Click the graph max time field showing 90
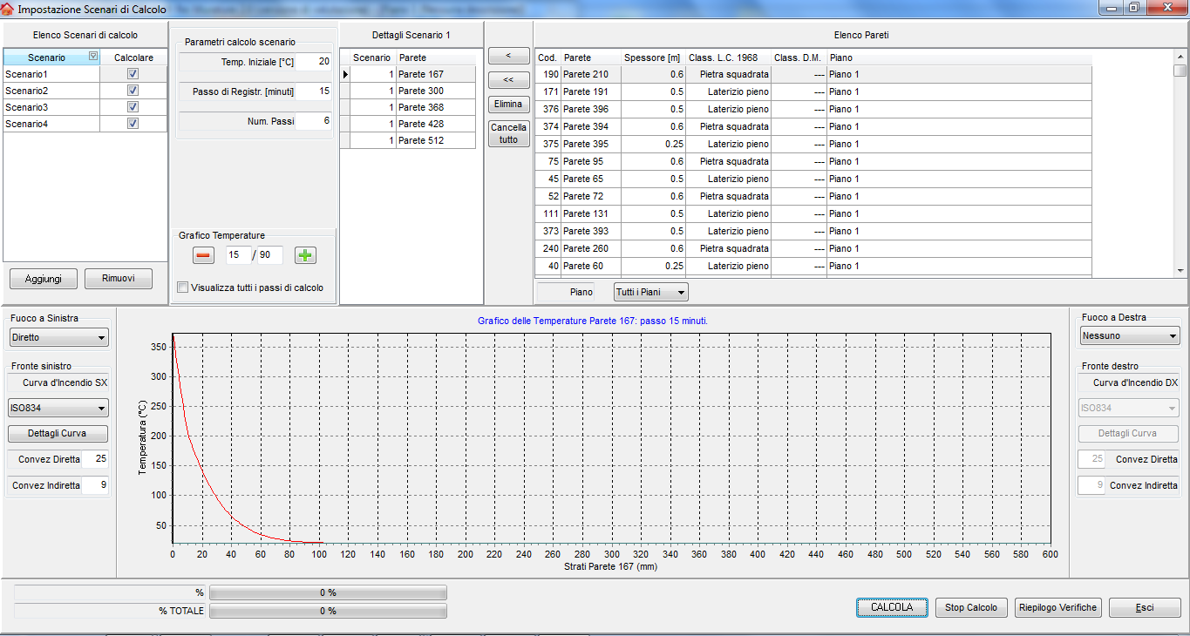The height and width of the screenshot is (636, 1190). point(270,255)
